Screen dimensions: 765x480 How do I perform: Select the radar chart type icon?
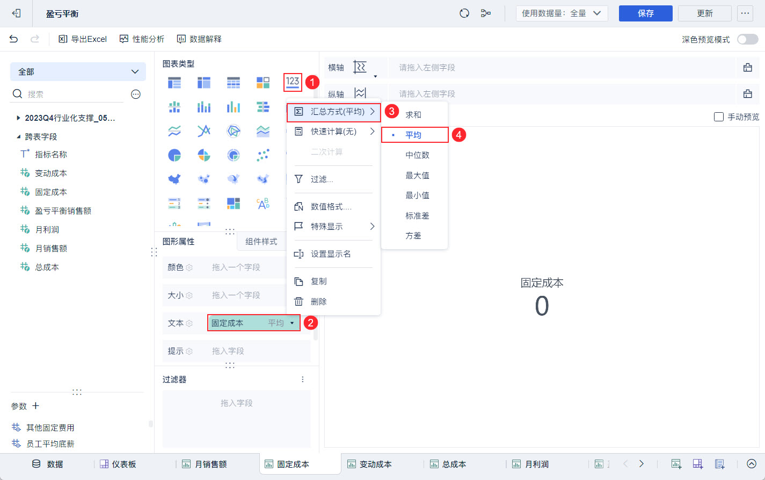(x=234, y=131)
